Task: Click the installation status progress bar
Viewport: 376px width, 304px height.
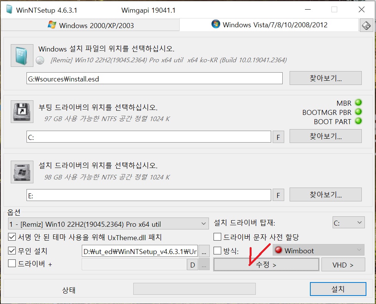Action: pos(194,289)
